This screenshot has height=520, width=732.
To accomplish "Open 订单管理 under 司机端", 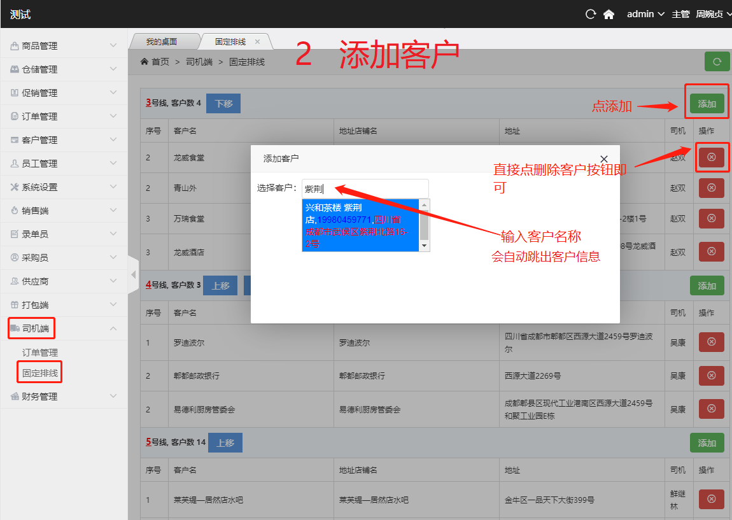I will click(x=40, y=353).
